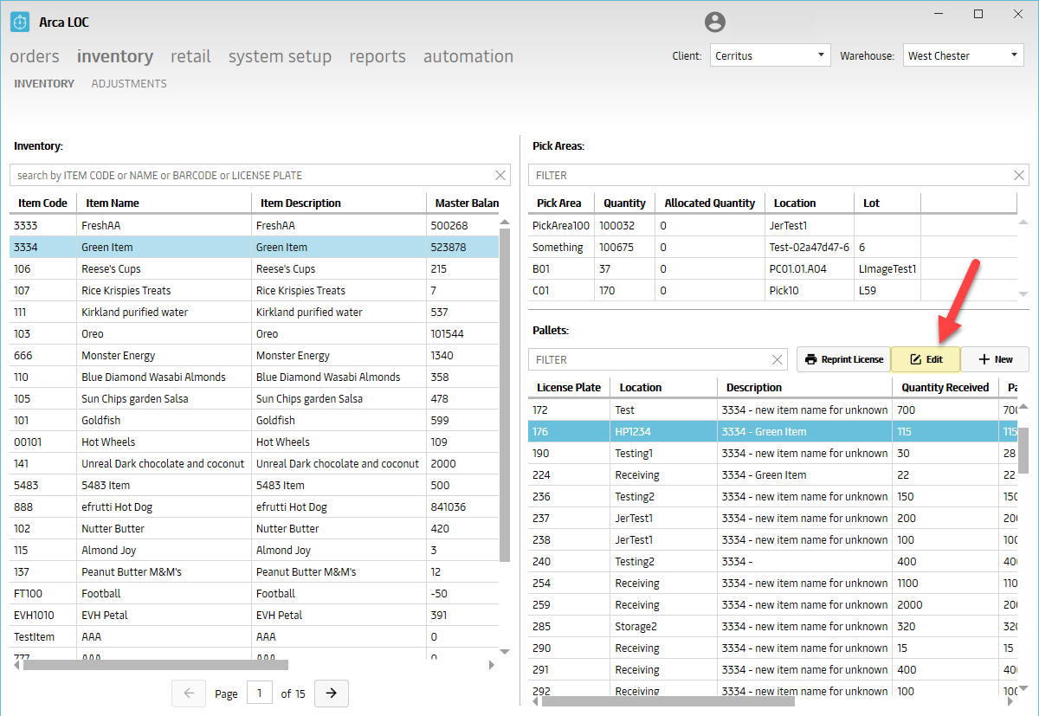
Task: Select the Oreo inventory row
Action: pyautogui.click(x=255, y=333)
